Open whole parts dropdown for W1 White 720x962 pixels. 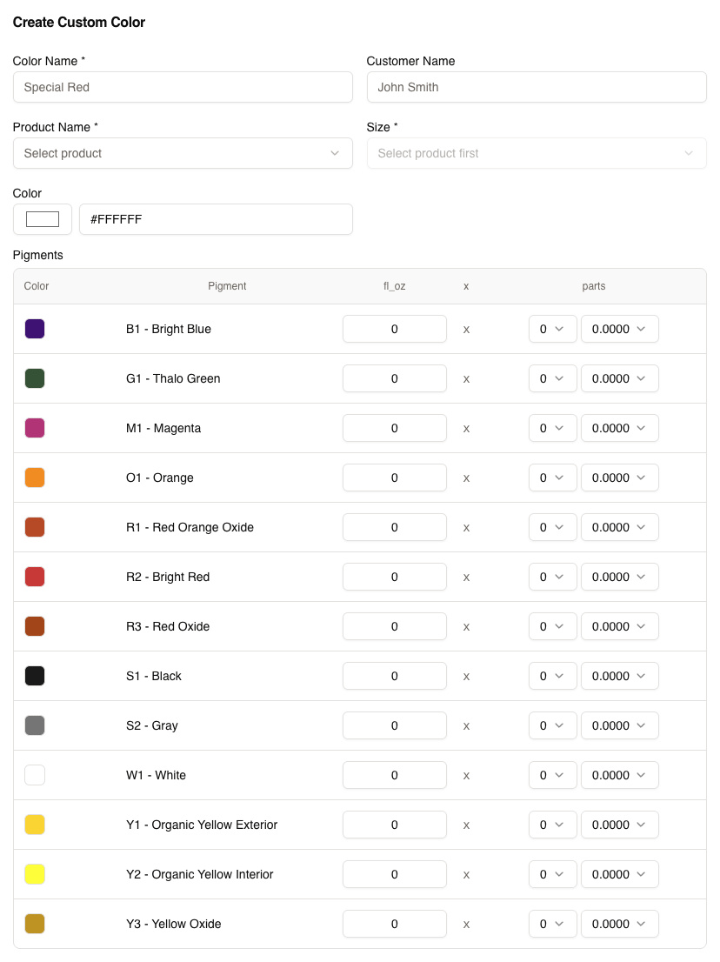click(552, 775)
